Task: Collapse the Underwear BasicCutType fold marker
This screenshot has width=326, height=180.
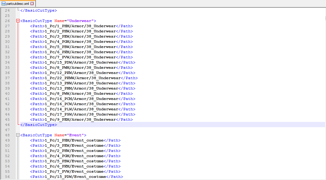Action: point(18,21)
